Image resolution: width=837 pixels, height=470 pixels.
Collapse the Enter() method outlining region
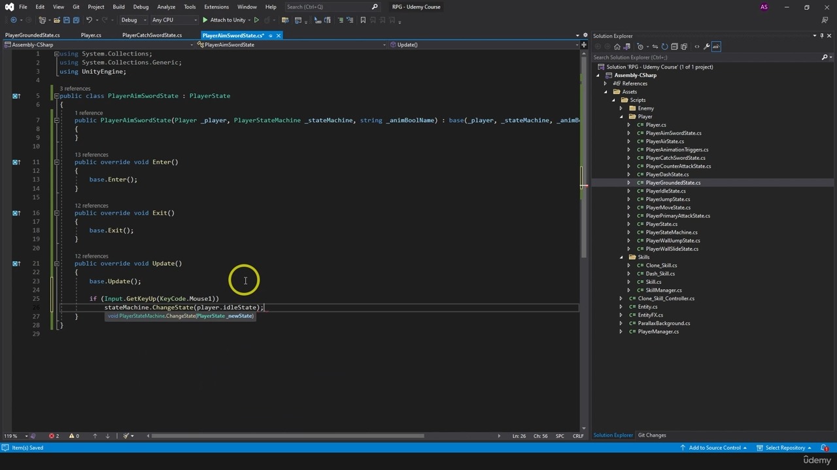[x=56, y=162]
